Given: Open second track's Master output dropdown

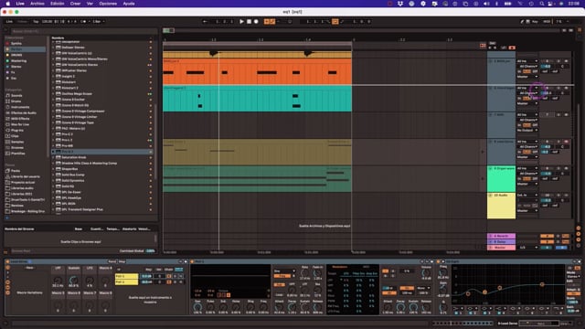Looking at the screenshot, I should pyautogui.click(x=527, y=103).
